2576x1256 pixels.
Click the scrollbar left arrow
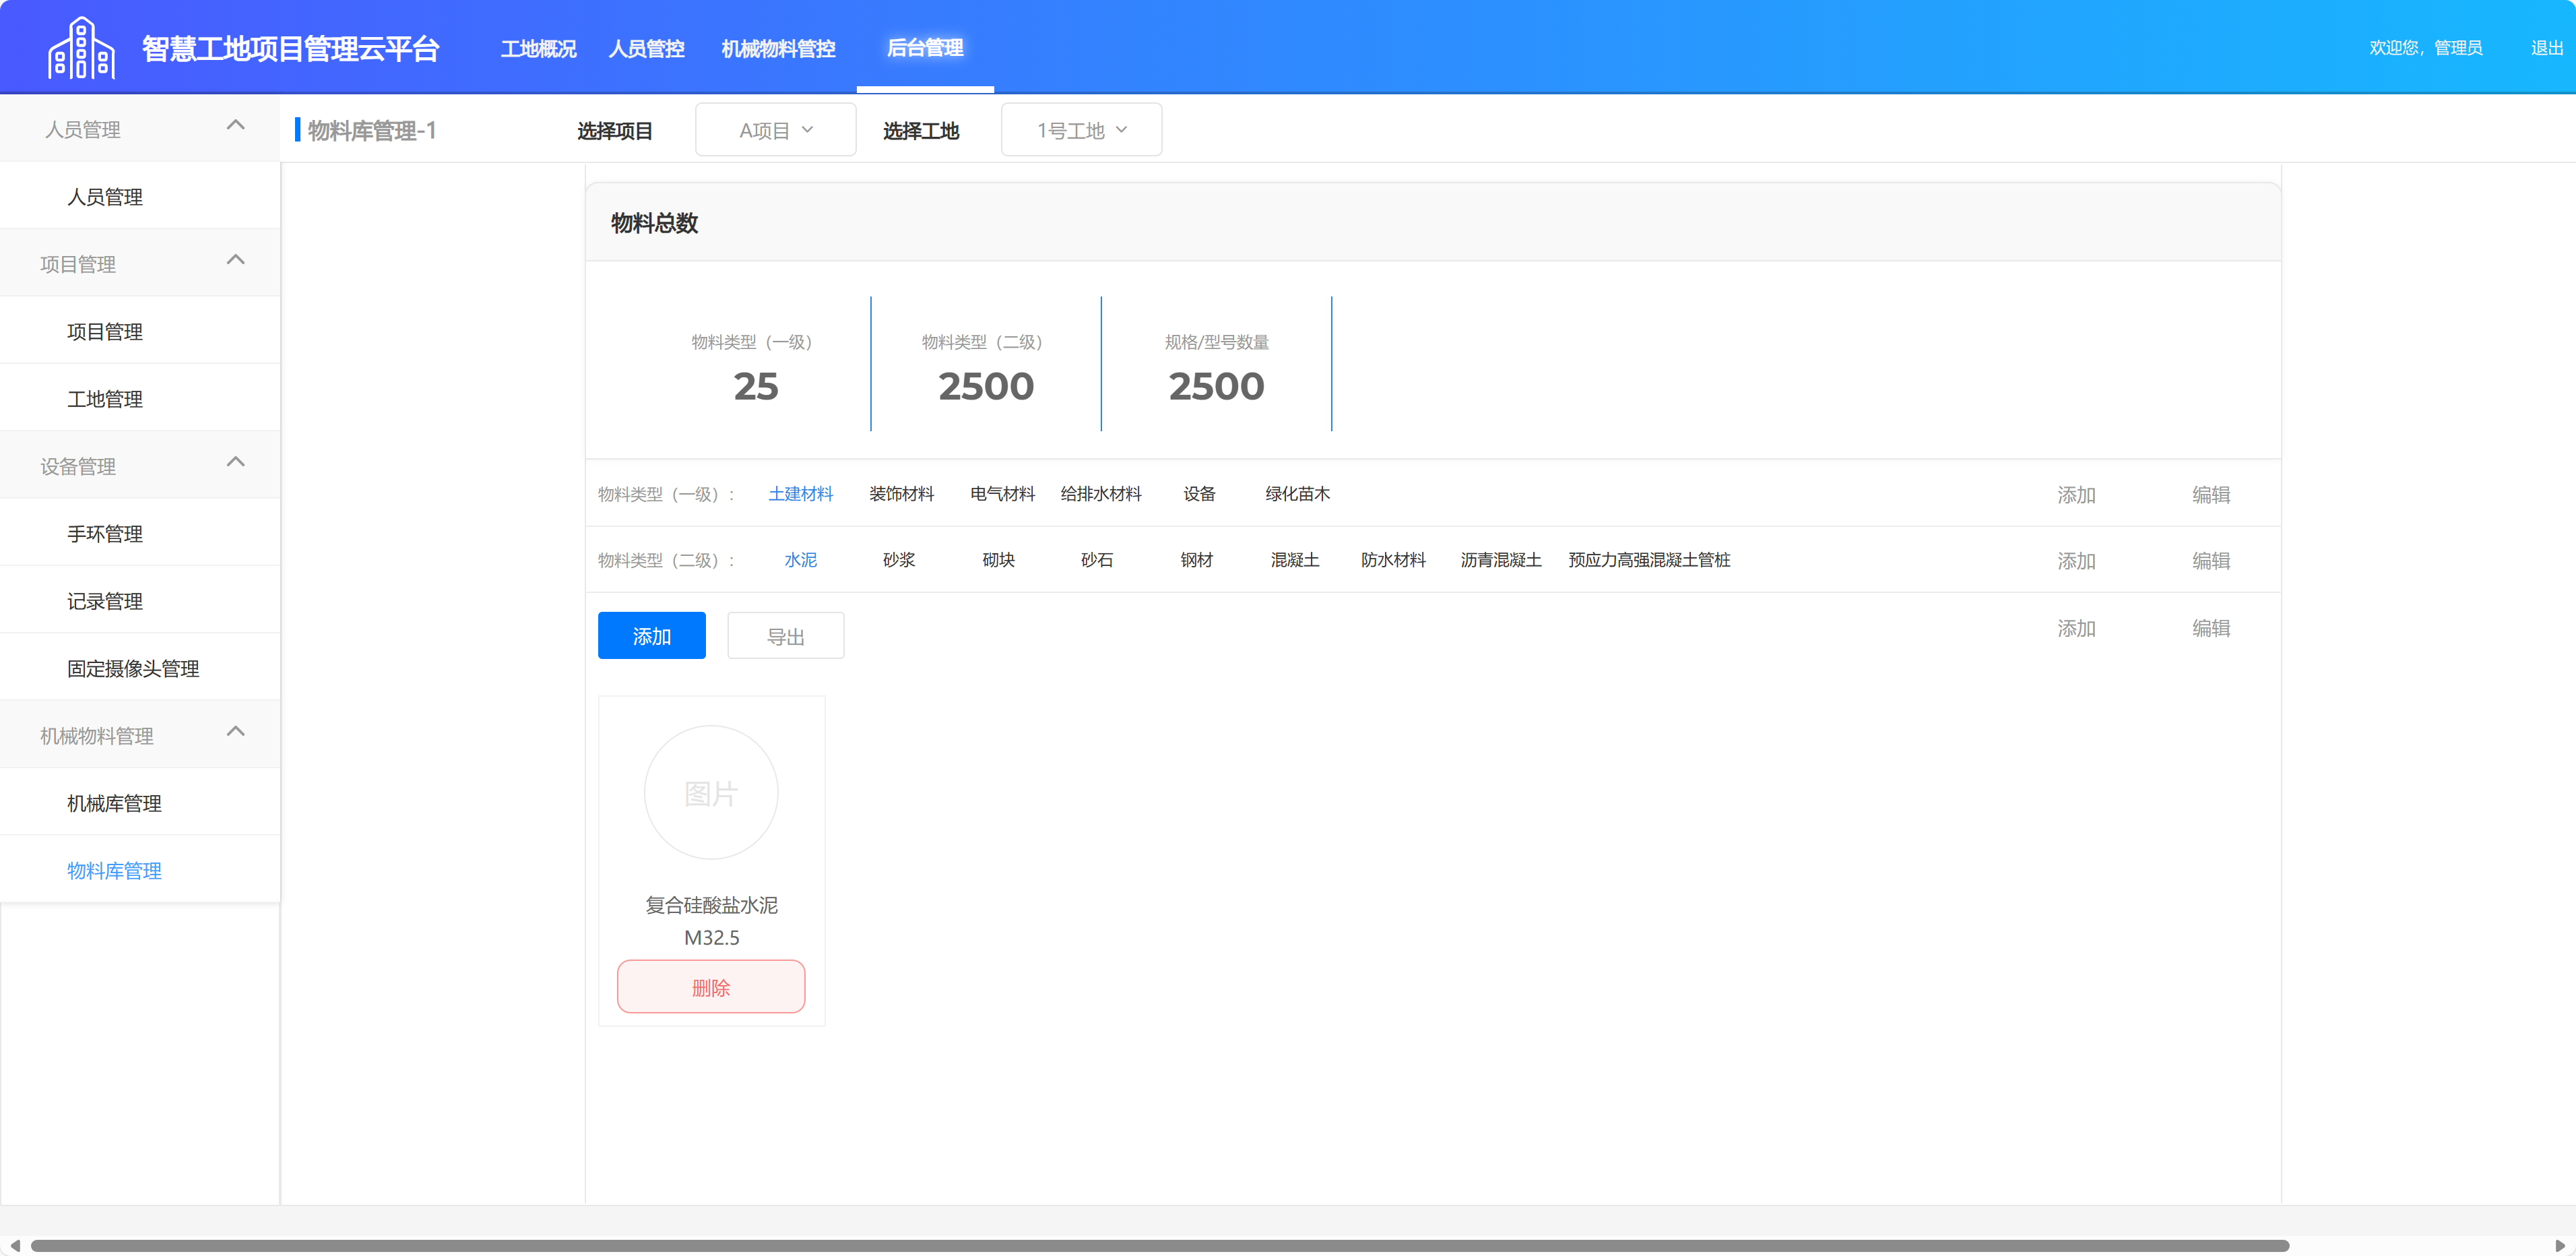(x=14, y=1245)
